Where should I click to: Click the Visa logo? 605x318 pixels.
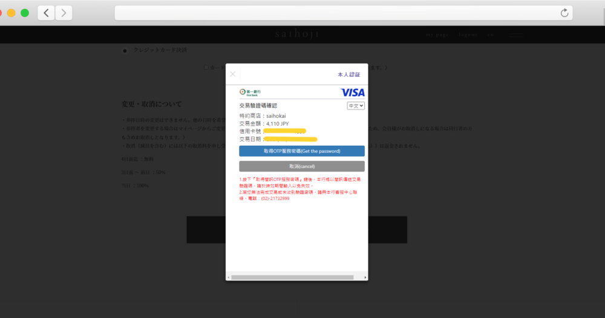click(353, 92)
